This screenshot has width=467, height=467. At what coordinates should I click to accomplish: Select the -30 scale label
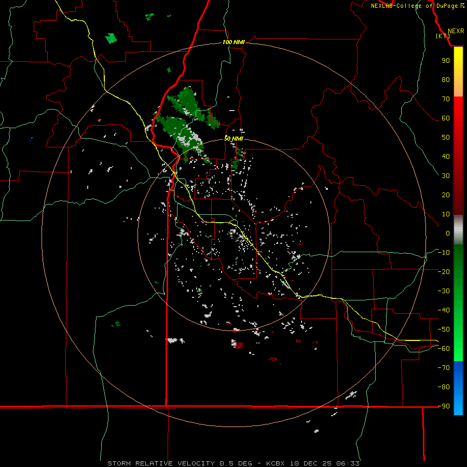click(444, 291)
